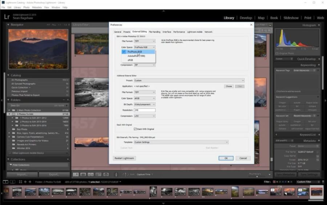The image size is (327, 205).
Task: Click the Export button
Action: click(x=54, y=174)
